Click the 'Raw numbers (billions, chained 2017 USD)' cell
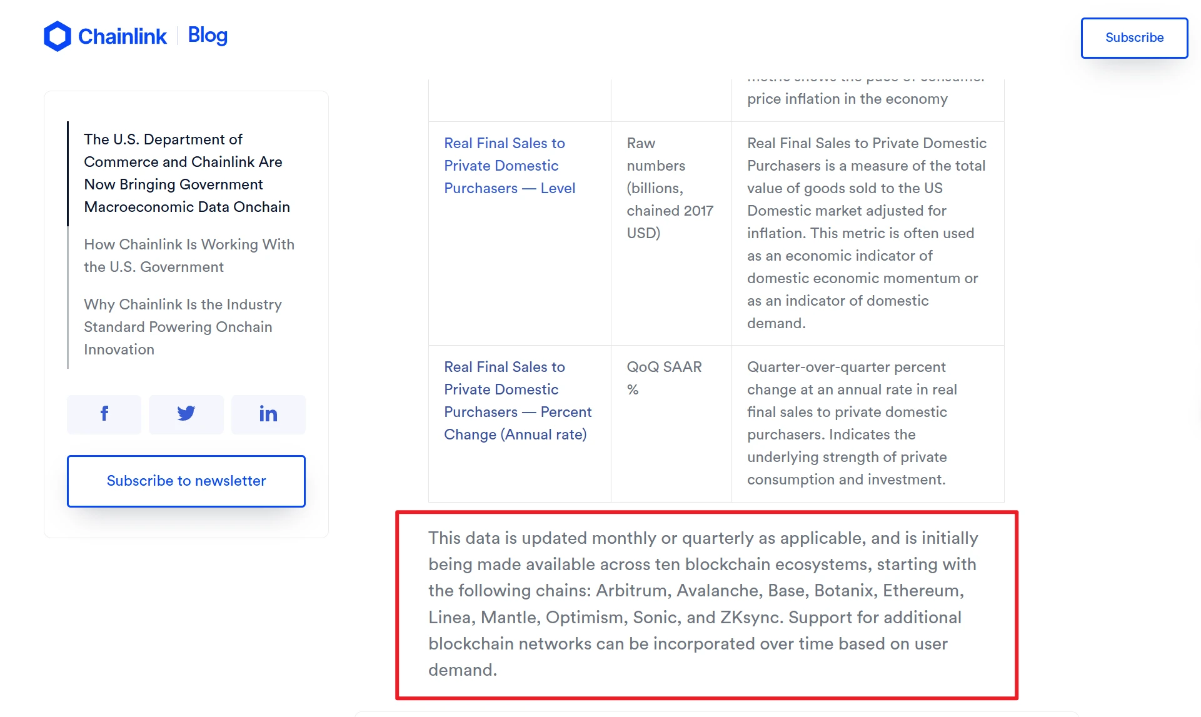The image size is (1201, 717). coord(670,188)
